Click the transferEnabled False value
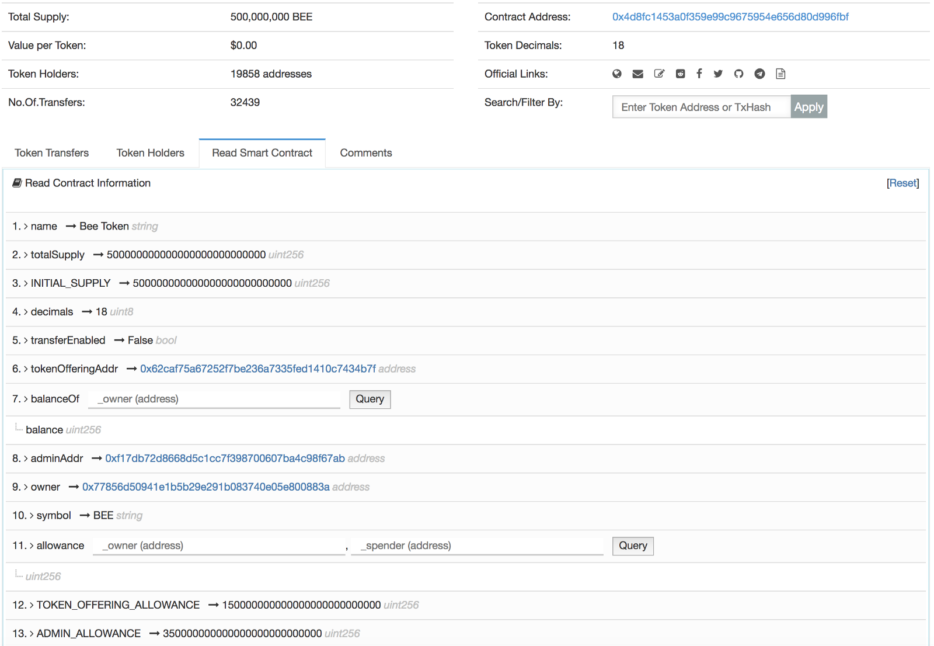The image size is (934, 646). tap(140, 341)
